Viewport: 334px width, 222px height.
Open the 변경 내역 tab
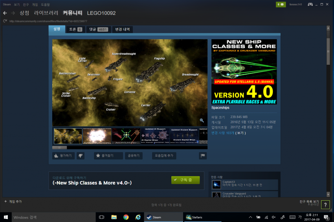123,29
